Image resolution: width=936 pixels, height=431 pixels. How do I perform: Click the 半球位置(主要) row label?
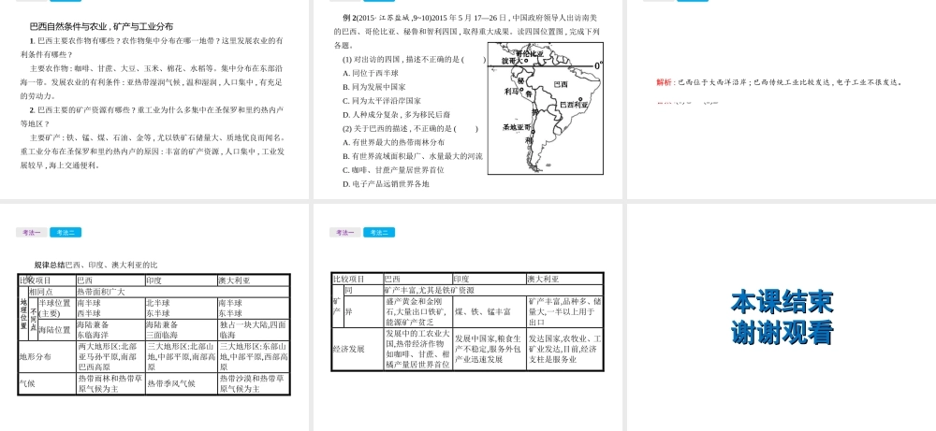click(x=57, y=309)
